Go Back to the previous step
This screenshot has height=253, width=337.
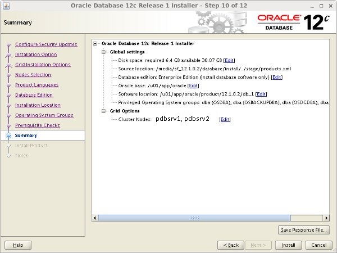click(x=231, y=245)
